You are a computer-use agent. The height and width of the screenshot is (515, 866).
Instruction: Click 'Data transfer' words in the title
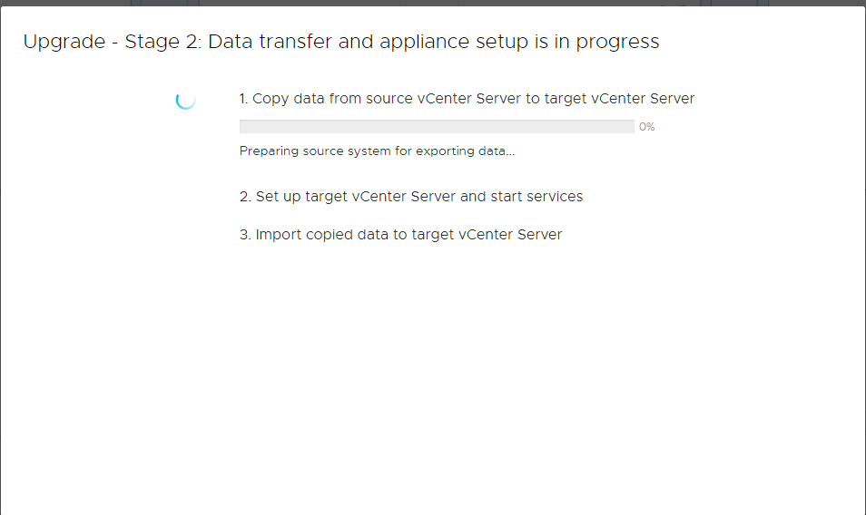click(264, 42)
